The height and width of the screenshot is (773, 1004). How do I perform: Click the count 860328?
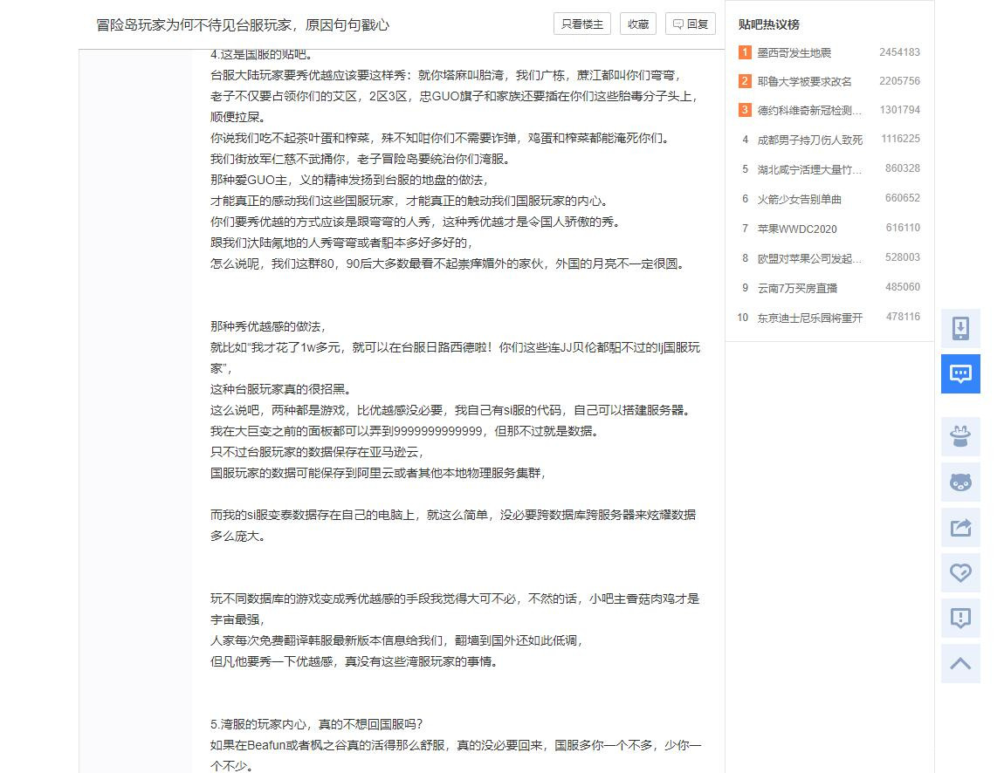click(903, 168)
